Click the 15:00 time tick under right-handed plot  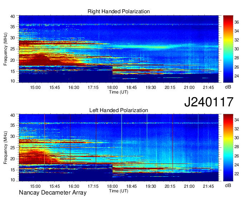(x=35, y=87)
